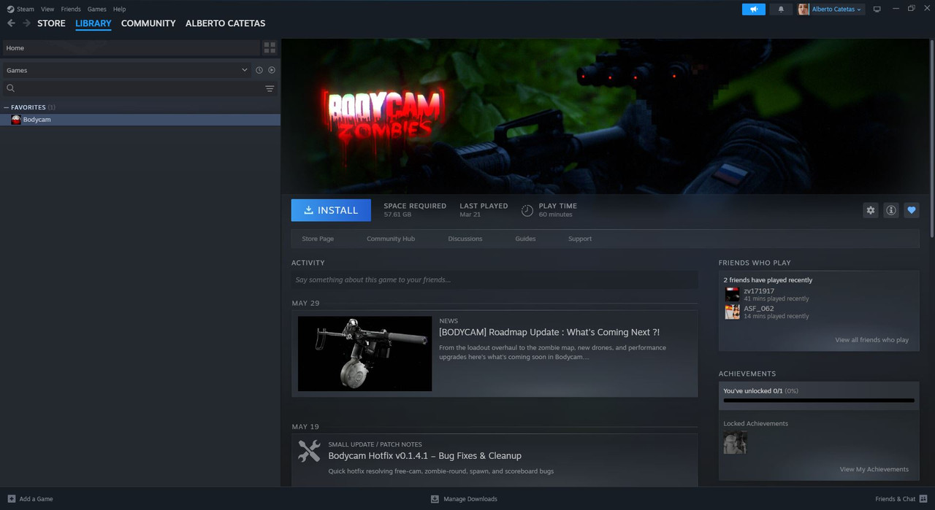Click the blue INSTALL button

tap(331, 210)
